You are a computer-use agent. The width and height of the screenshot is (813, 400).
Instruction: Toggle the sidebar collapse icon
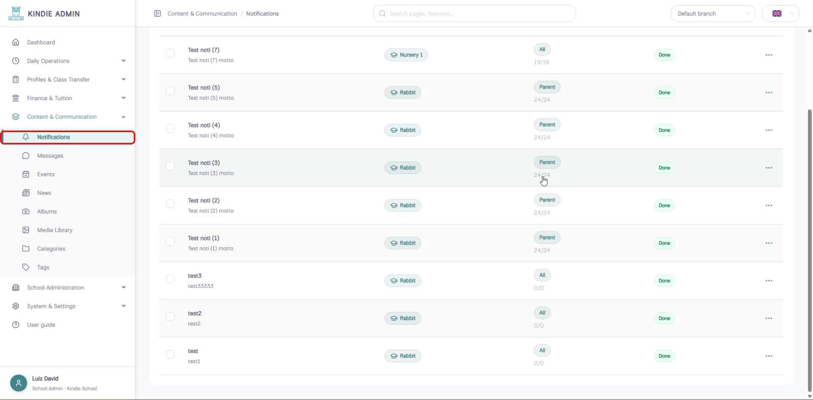point(157,14)
